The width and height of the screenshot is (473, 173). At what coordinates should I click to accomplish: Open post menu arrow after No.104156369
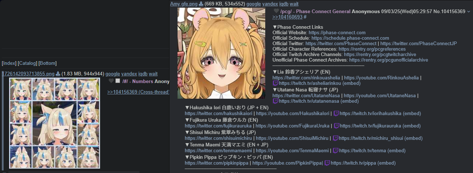469,12
